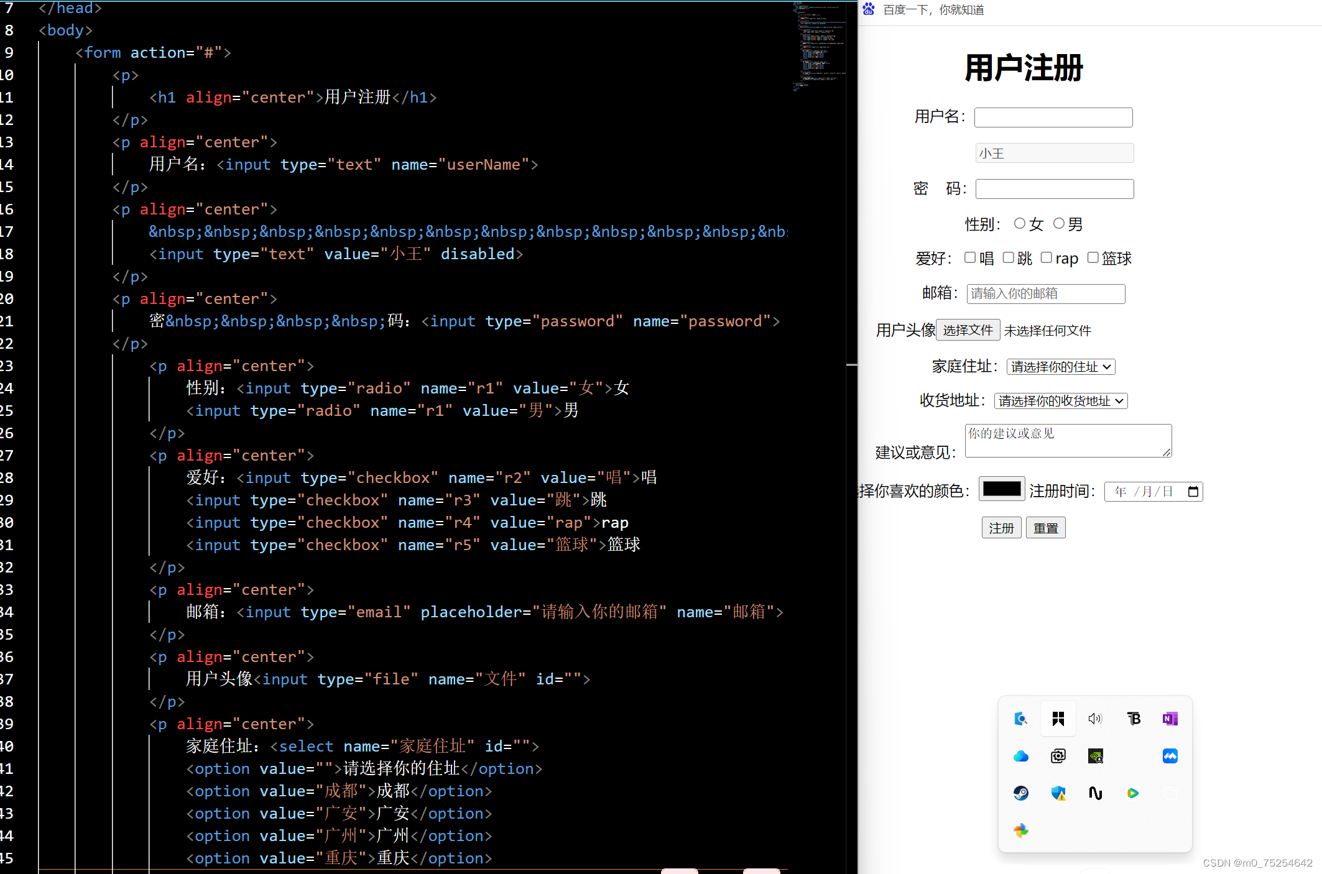Expand the 收货地址 select box
The image size is (1322, 874).
coord(1060,401)
